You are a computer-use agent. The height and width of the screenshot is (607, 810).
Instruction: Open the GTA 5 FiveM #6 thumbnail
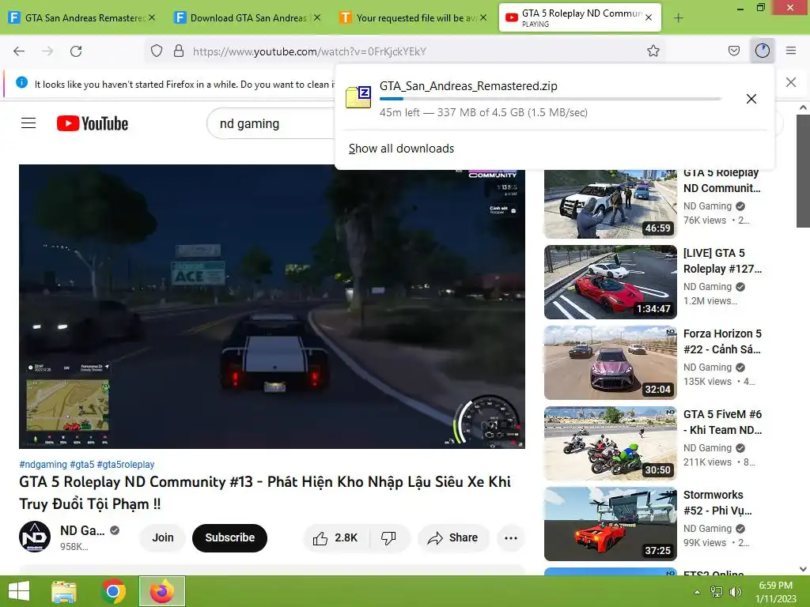[610, 443]
